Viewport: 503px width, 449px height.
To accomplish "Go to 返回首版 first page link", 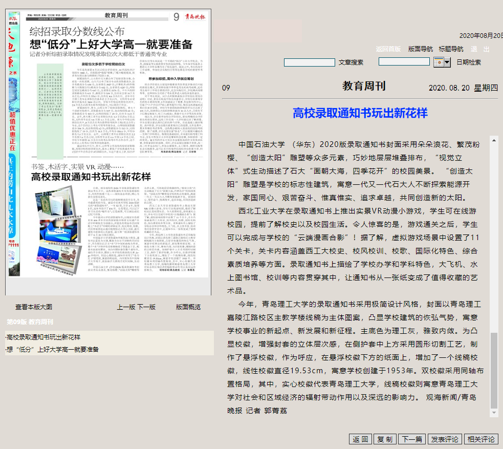I will click(388, 49).
